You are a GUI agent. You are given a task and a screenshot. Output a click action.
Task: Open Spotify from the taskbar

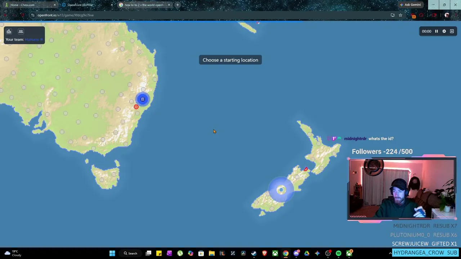339,253
